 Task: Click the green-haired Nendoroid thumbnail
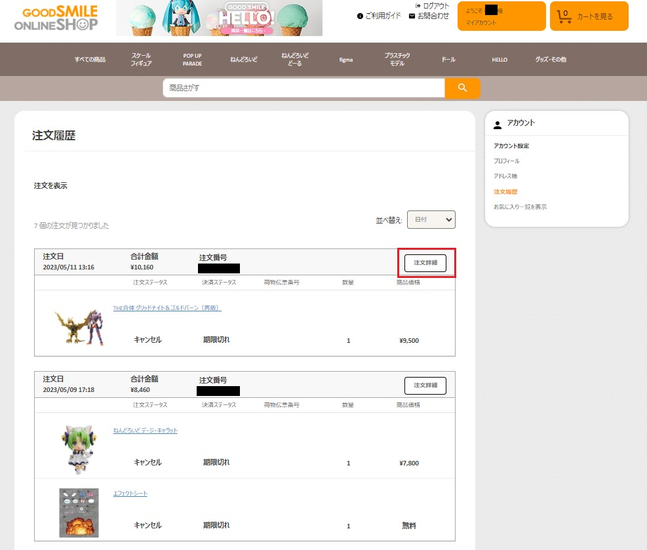(x=79, y=449)
